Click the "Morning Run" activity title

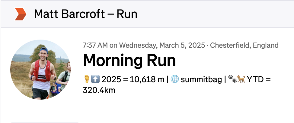tap(129, 60)
